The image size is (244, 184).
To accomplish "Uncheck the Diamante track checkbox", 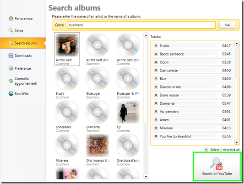I will coord(156,103).
